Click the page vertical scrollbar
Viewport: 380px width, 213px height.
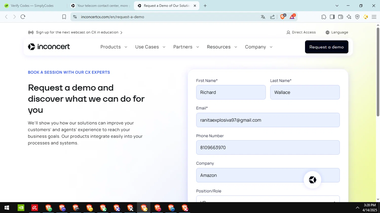(378, 72)
